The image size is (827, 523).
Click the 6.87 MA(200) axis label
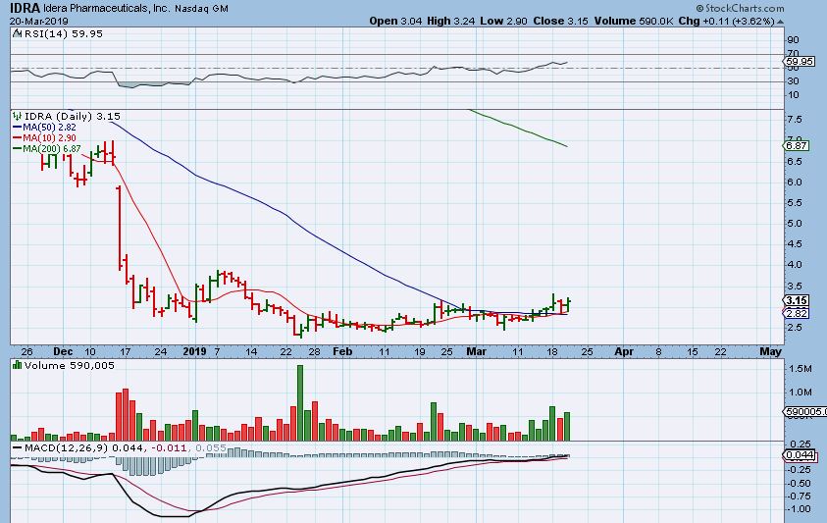coord(796,145)
